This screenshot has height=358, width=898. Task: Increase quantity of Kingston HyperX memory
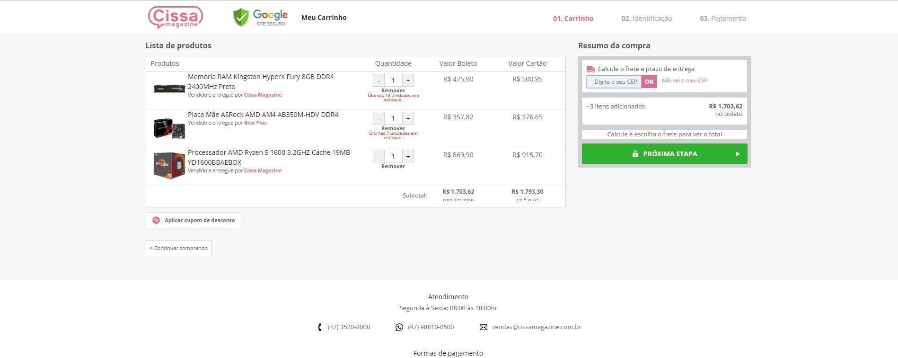click(408, 81)
